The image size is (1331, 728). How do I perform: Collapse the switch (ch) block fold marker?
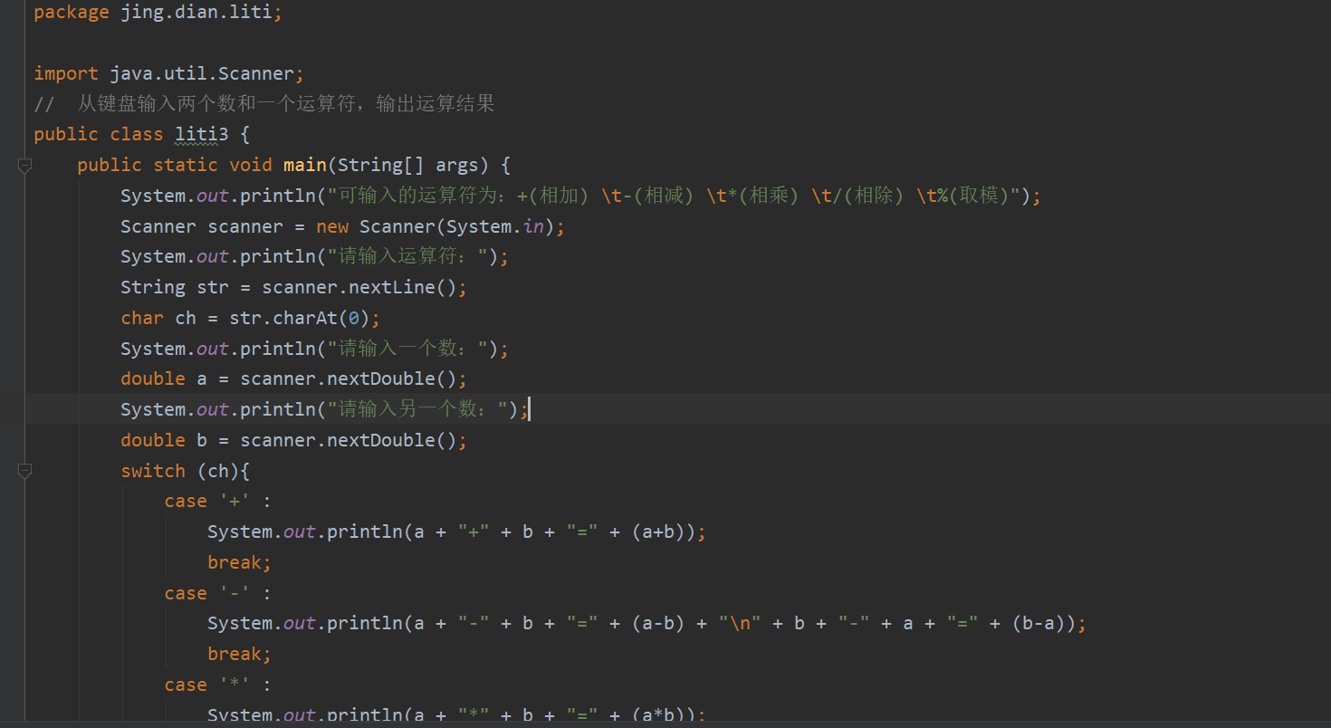24,471
